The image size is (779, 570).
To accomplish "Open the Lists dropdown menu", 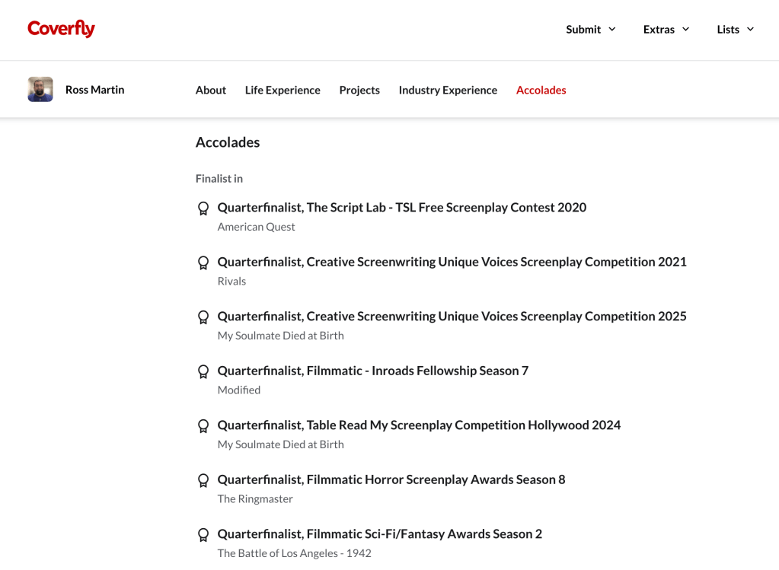I will click(x=735, y=30).
